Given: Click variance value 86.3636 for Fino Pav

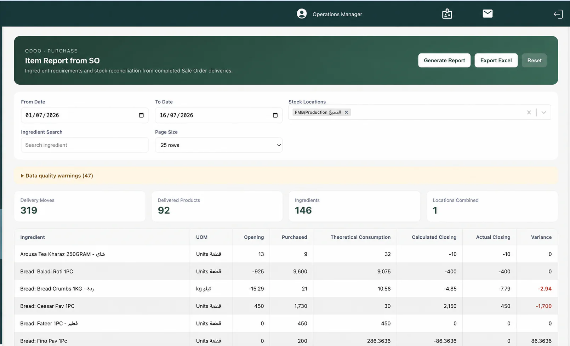Looking at the screenshot, I should [x=541, y=341].
